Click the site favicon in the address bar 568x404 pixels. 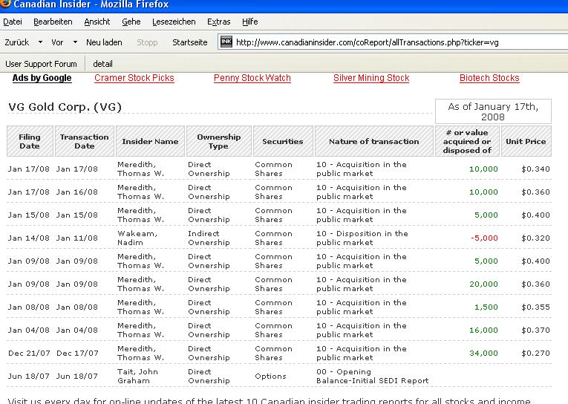tap(226, 42)
